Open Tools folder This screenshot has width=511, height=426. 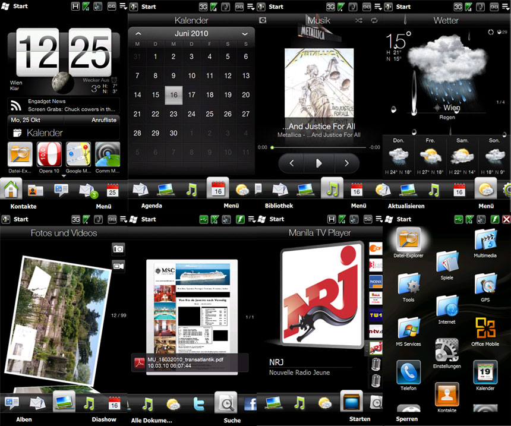[409, 288]
